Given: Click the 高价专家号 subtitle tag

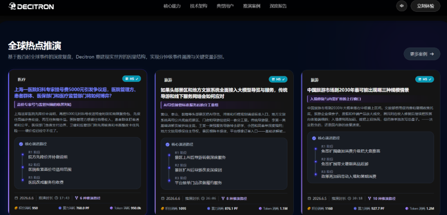Looking at the screenshot, I should coord(43,104).
